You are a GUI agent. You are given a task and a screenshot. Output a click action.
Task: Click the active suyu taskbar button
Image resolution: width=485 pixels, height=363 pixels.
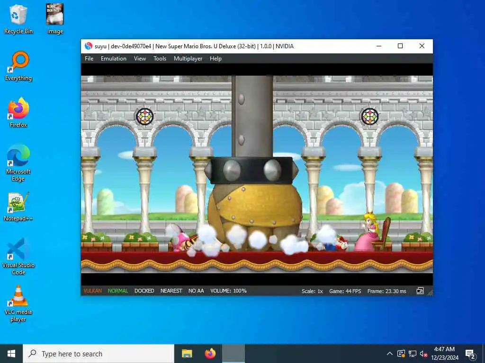pos(234,354)
